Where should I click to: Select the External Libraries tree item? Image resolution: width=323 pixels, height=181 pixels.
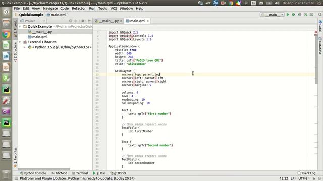(40, 42)
